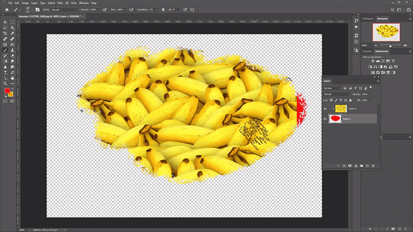This screenshot has width=413, height=232.
Task: Switch to the Libraries tab
Action: tap(367, 51)
